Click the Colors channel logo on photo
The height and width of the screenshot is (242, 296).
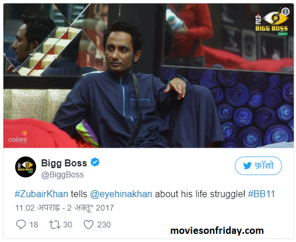click(17, 137)
